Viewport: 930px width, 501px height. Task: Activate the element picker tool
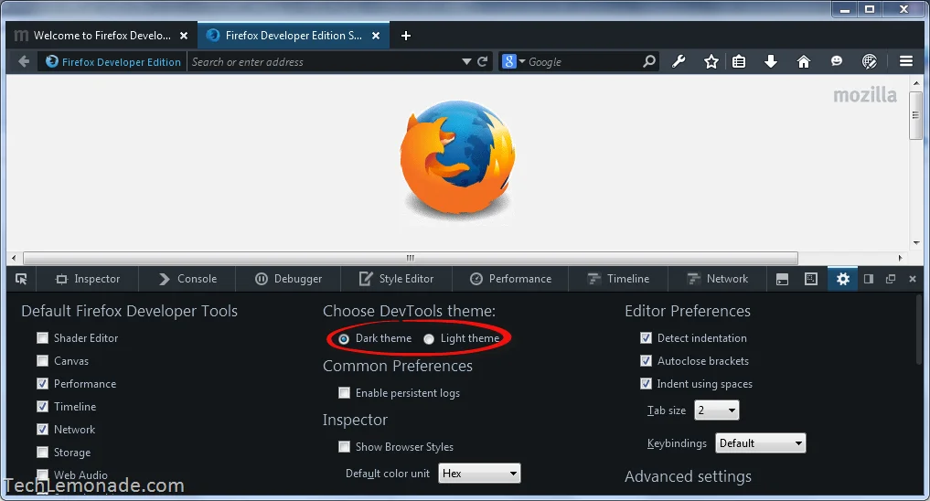21,279
